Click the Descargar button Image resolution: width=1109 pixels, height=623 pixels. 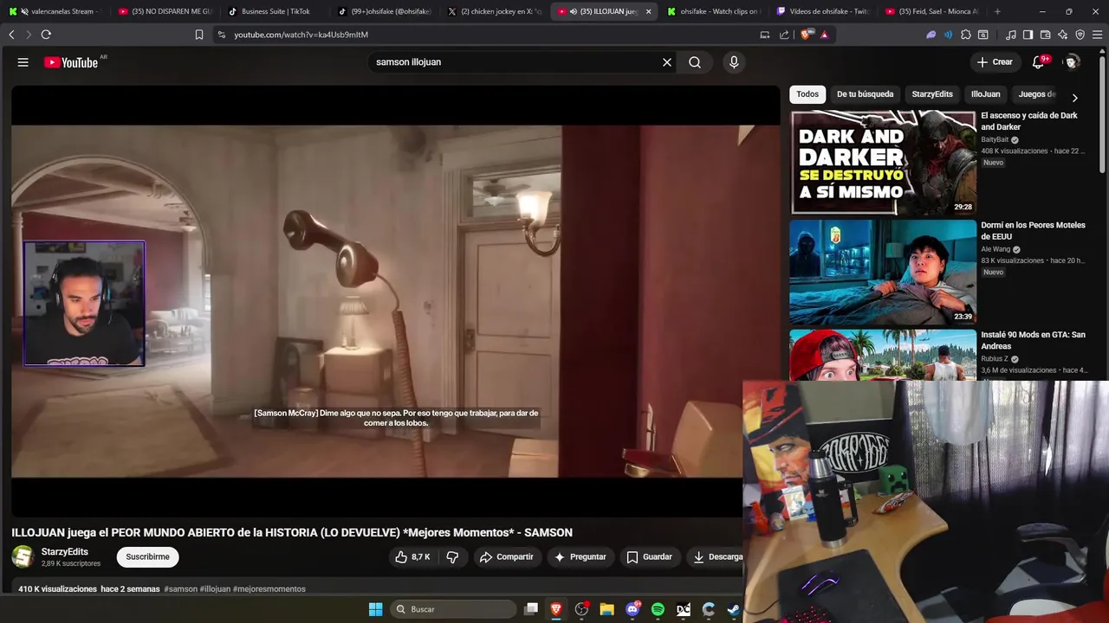pyautogui.click(x=717, y=557)
